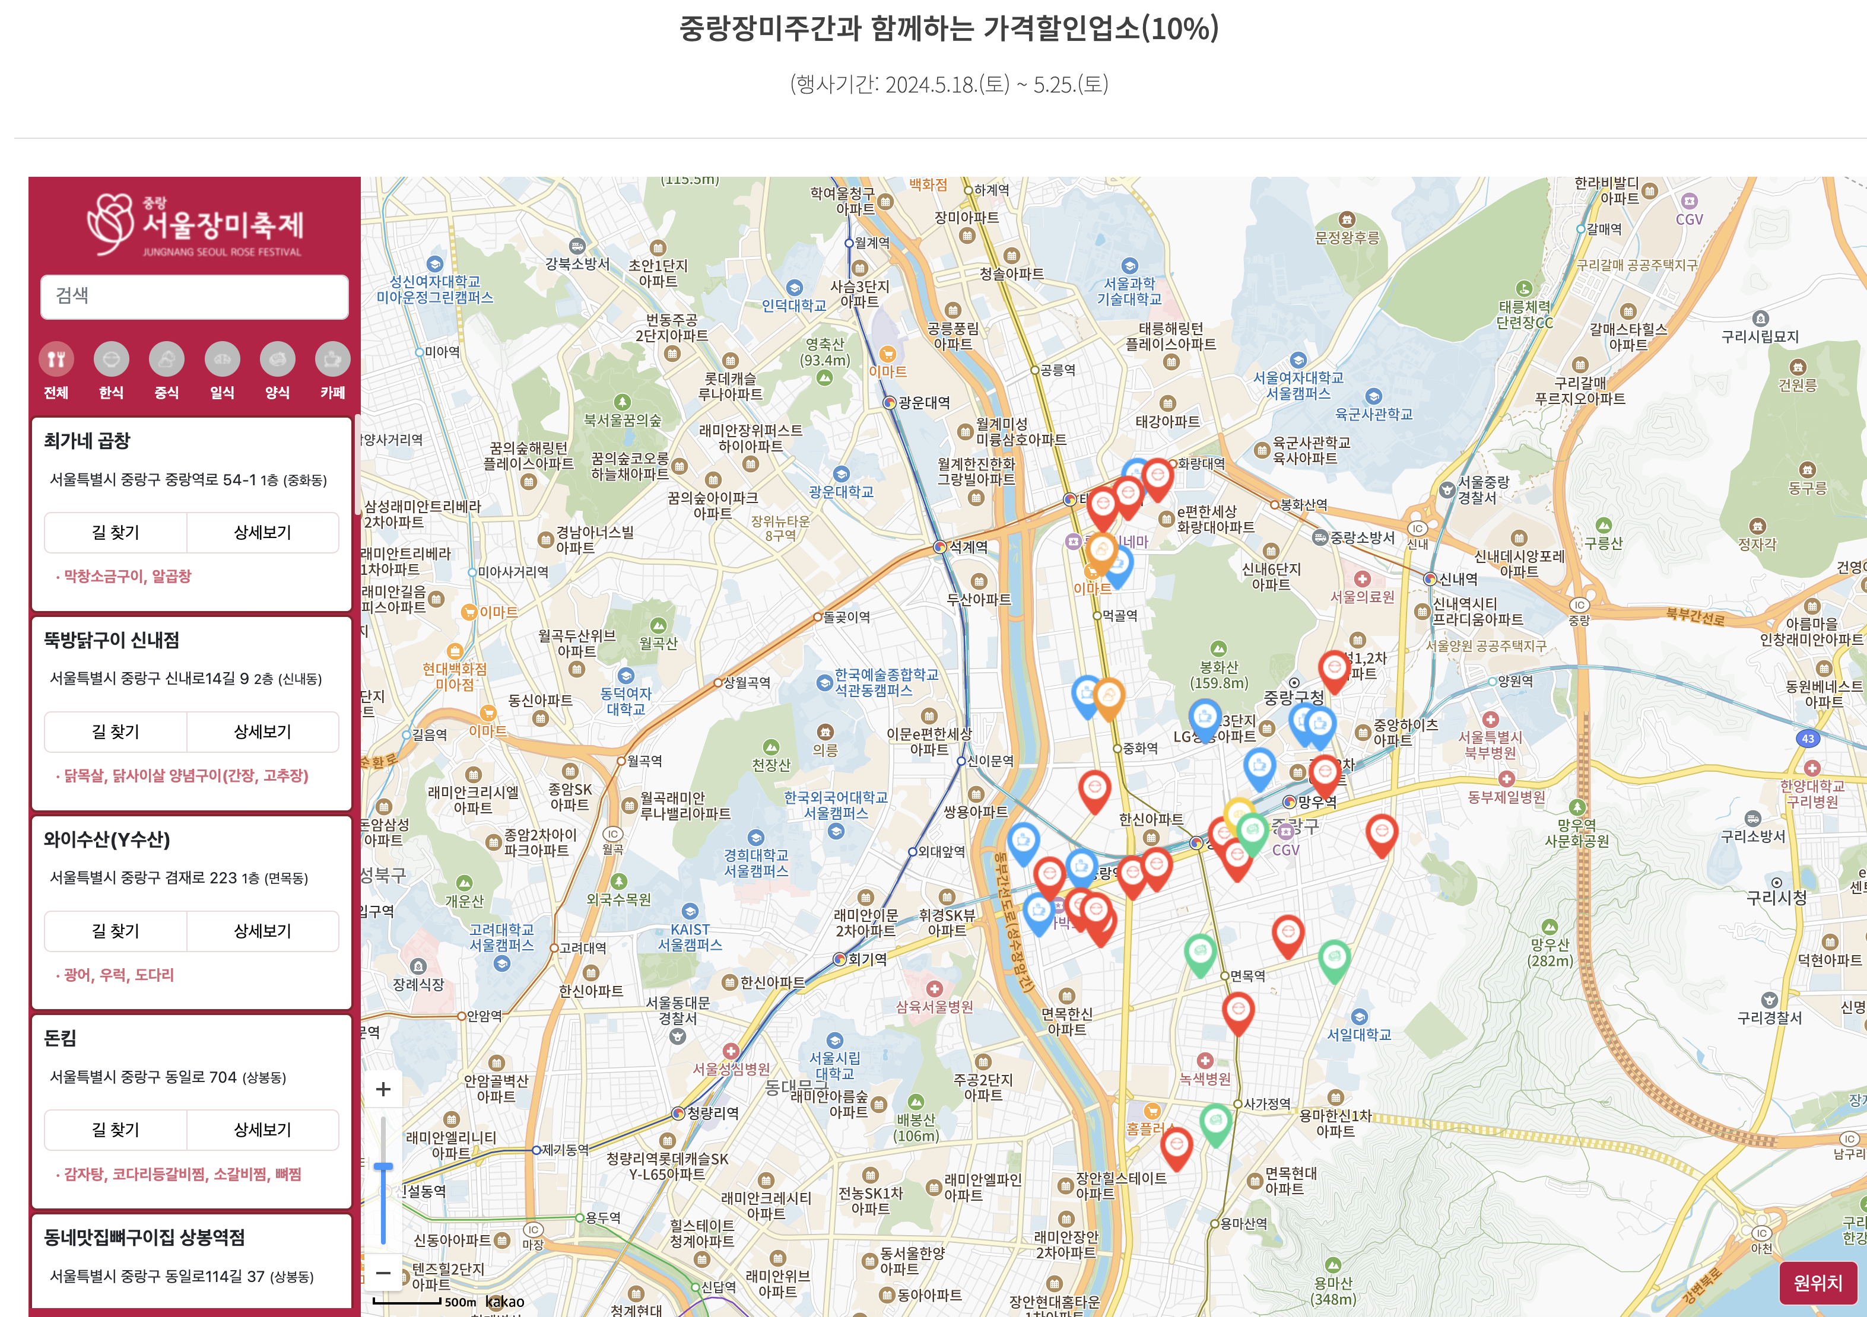This screenshot has width=1867, height=1317.
Task: Select the 전체 (all) category icon
Action: [x=55, y=360]
